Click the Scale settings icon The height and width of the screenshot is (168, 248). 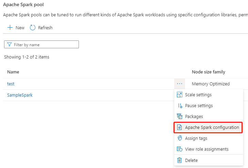180,95
